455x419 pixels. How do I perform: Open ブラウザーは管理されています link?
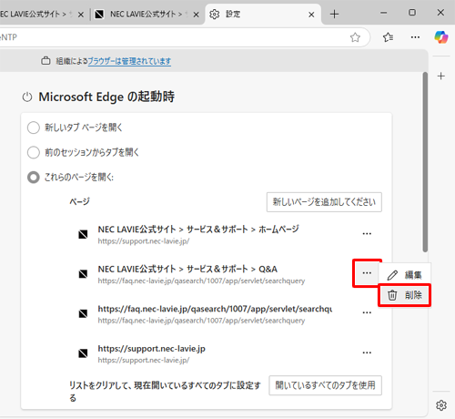(x=129, y=61)
